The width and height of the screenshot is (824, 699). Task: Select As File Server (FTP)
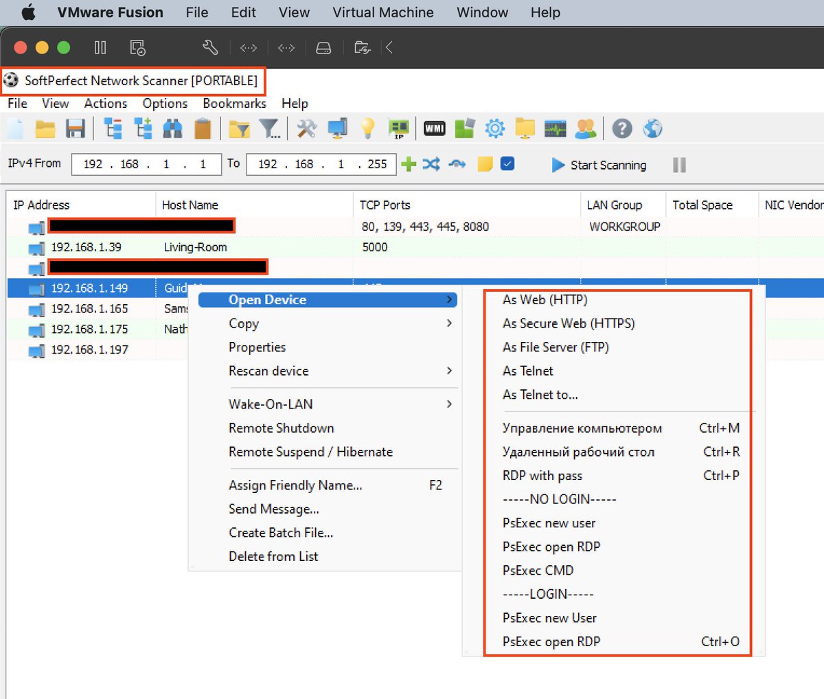pos(556,347)
